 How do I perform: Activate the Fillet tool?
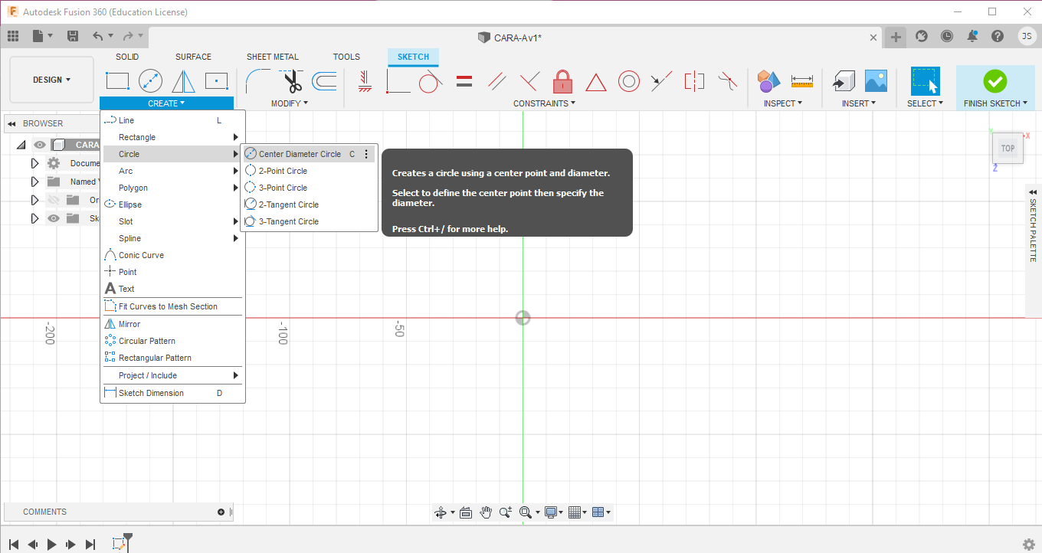257,80
